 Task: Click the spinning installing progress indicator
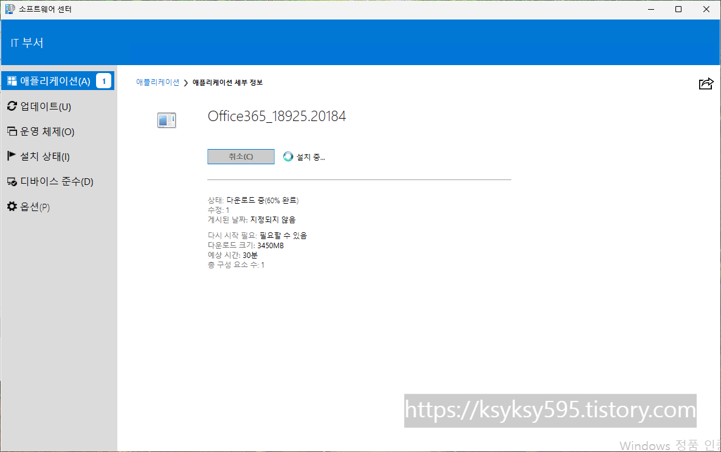288,156
